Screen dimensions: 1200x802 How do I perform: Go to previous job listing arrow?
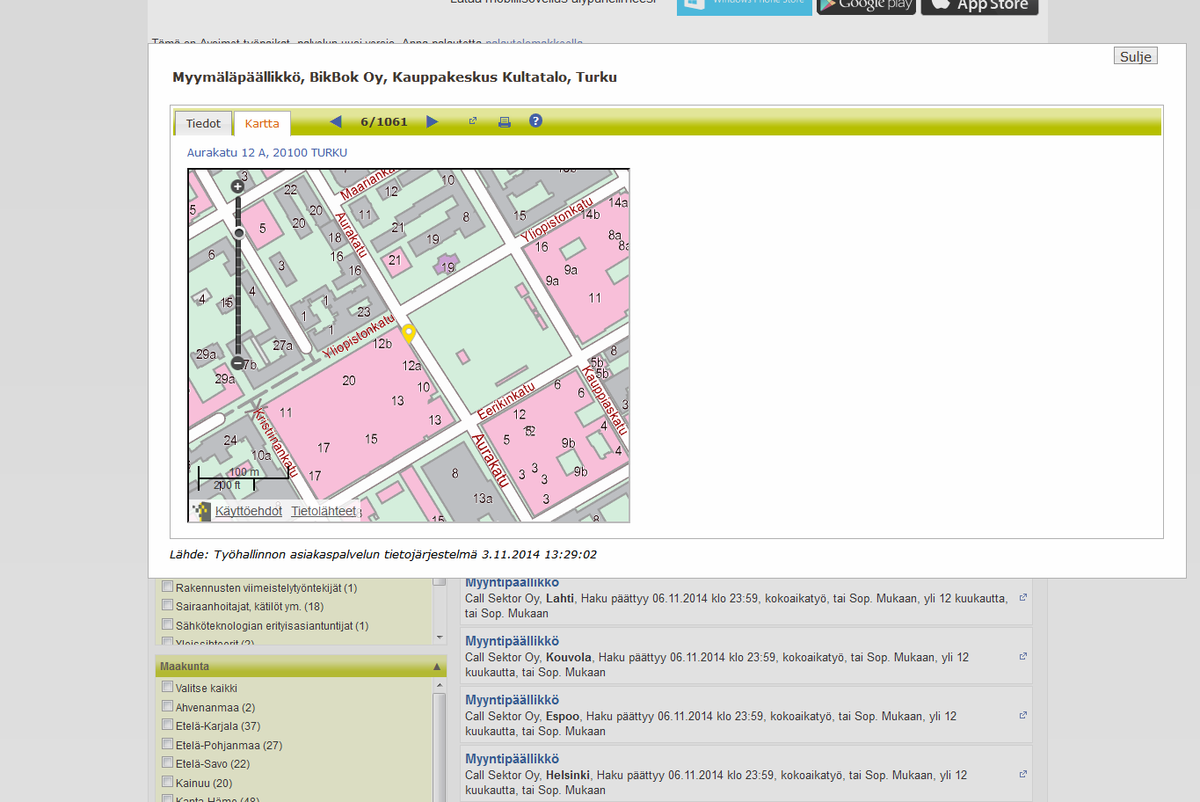click(x=335, y=121)
